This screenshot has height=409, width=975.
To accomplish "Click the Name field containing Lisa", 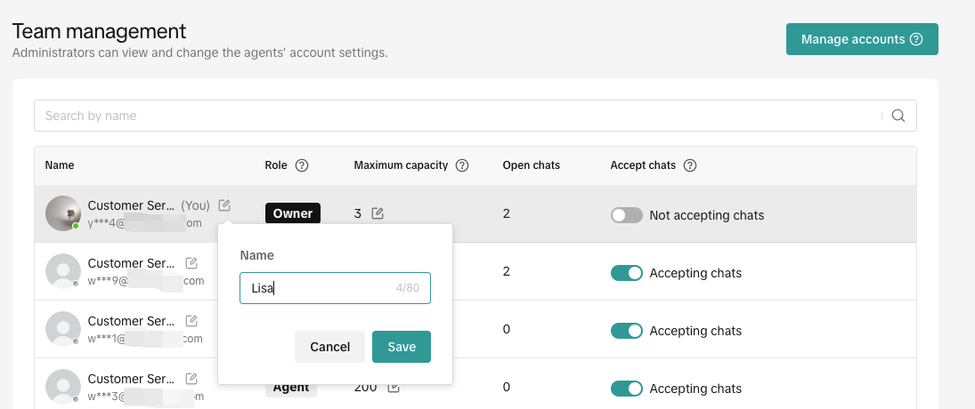I will pyautogui.click(x=335, y=288).
